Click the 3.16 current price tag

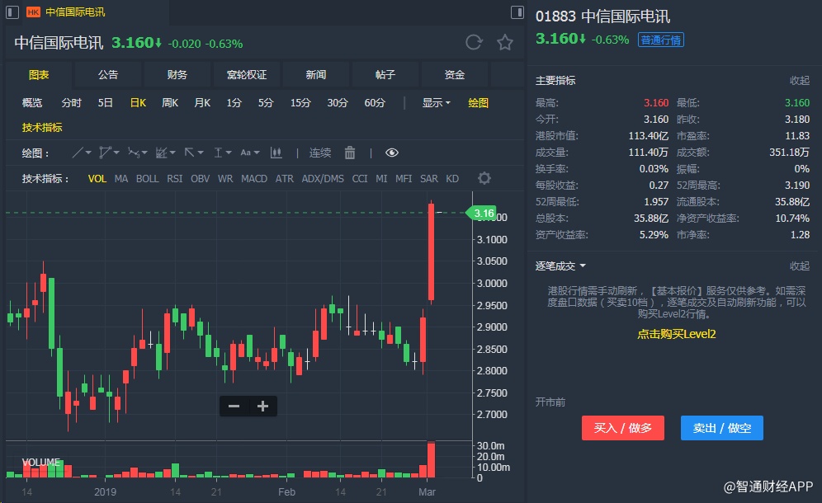[482, 213]
